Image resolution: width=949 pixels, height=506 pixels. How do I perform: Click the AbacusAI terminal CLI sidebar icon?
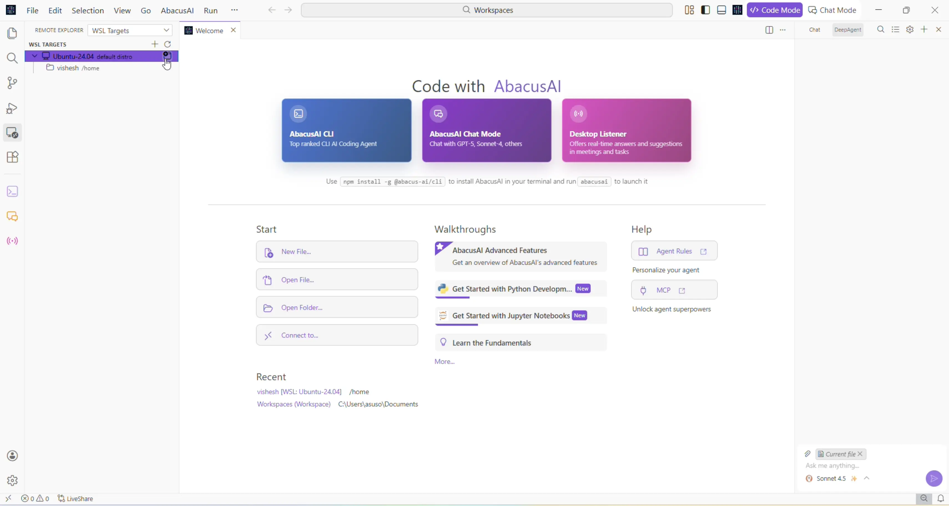(12, 191)
